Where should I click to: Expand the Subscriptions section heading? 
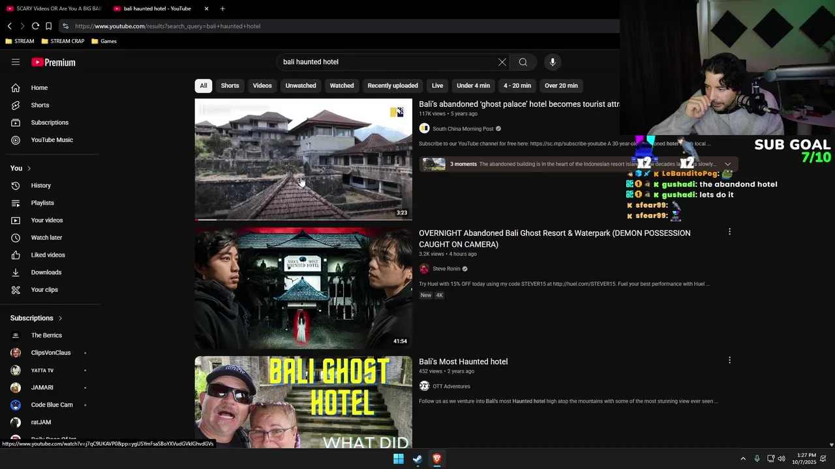(37, 318)
